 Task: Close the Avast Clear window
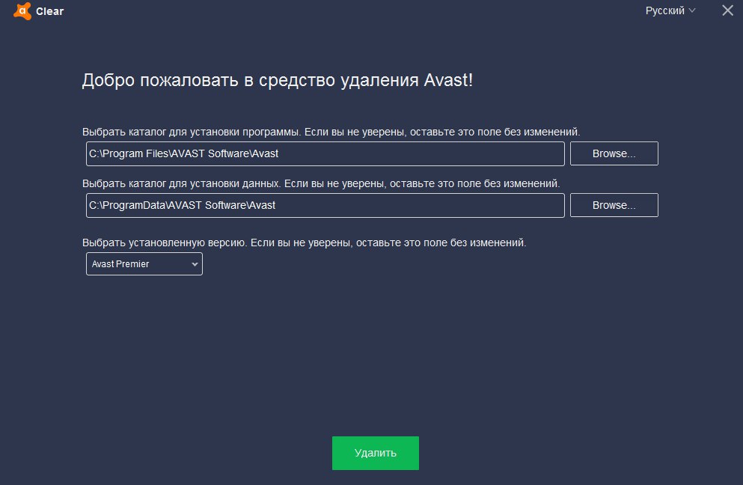(x=727, y=10)
